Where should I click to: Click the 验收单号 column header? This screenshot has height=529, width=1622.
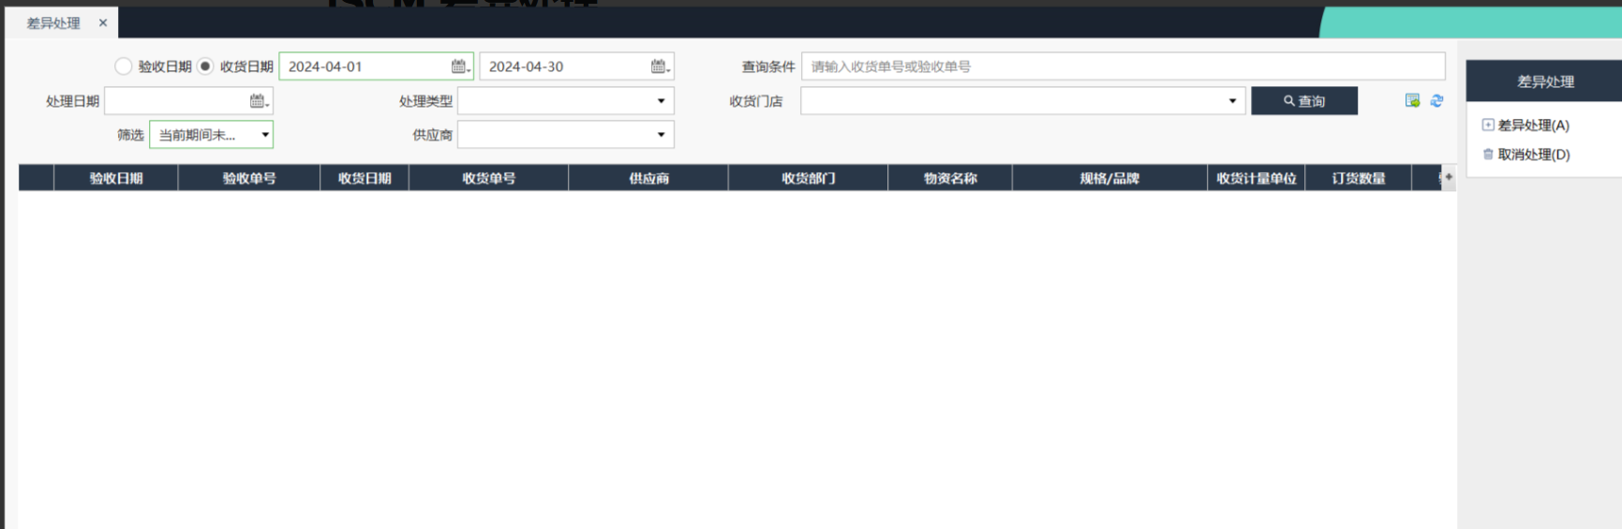coord(248,178)
